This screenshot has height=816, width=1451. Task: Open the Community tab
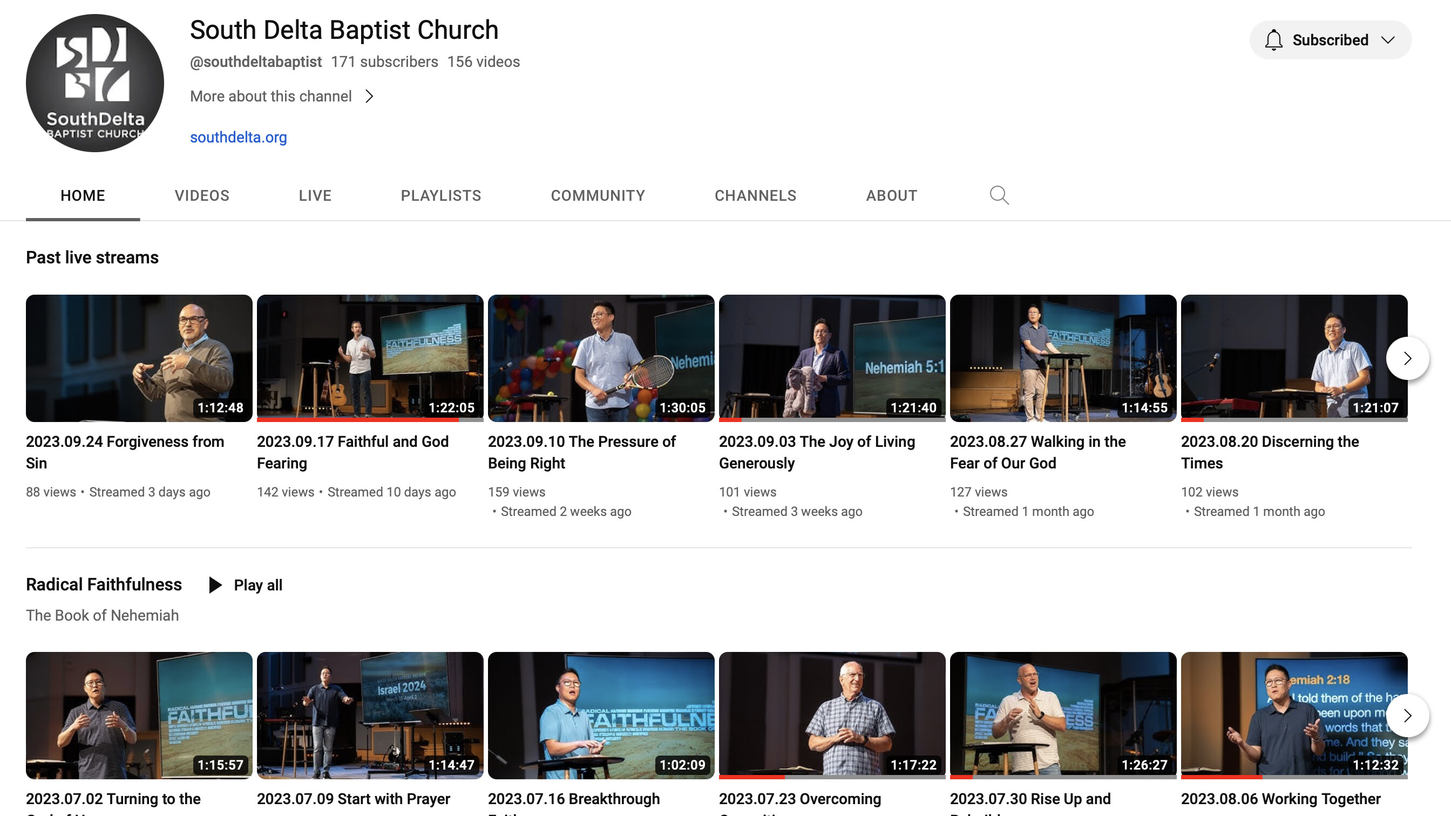click(x=598, y=195)
